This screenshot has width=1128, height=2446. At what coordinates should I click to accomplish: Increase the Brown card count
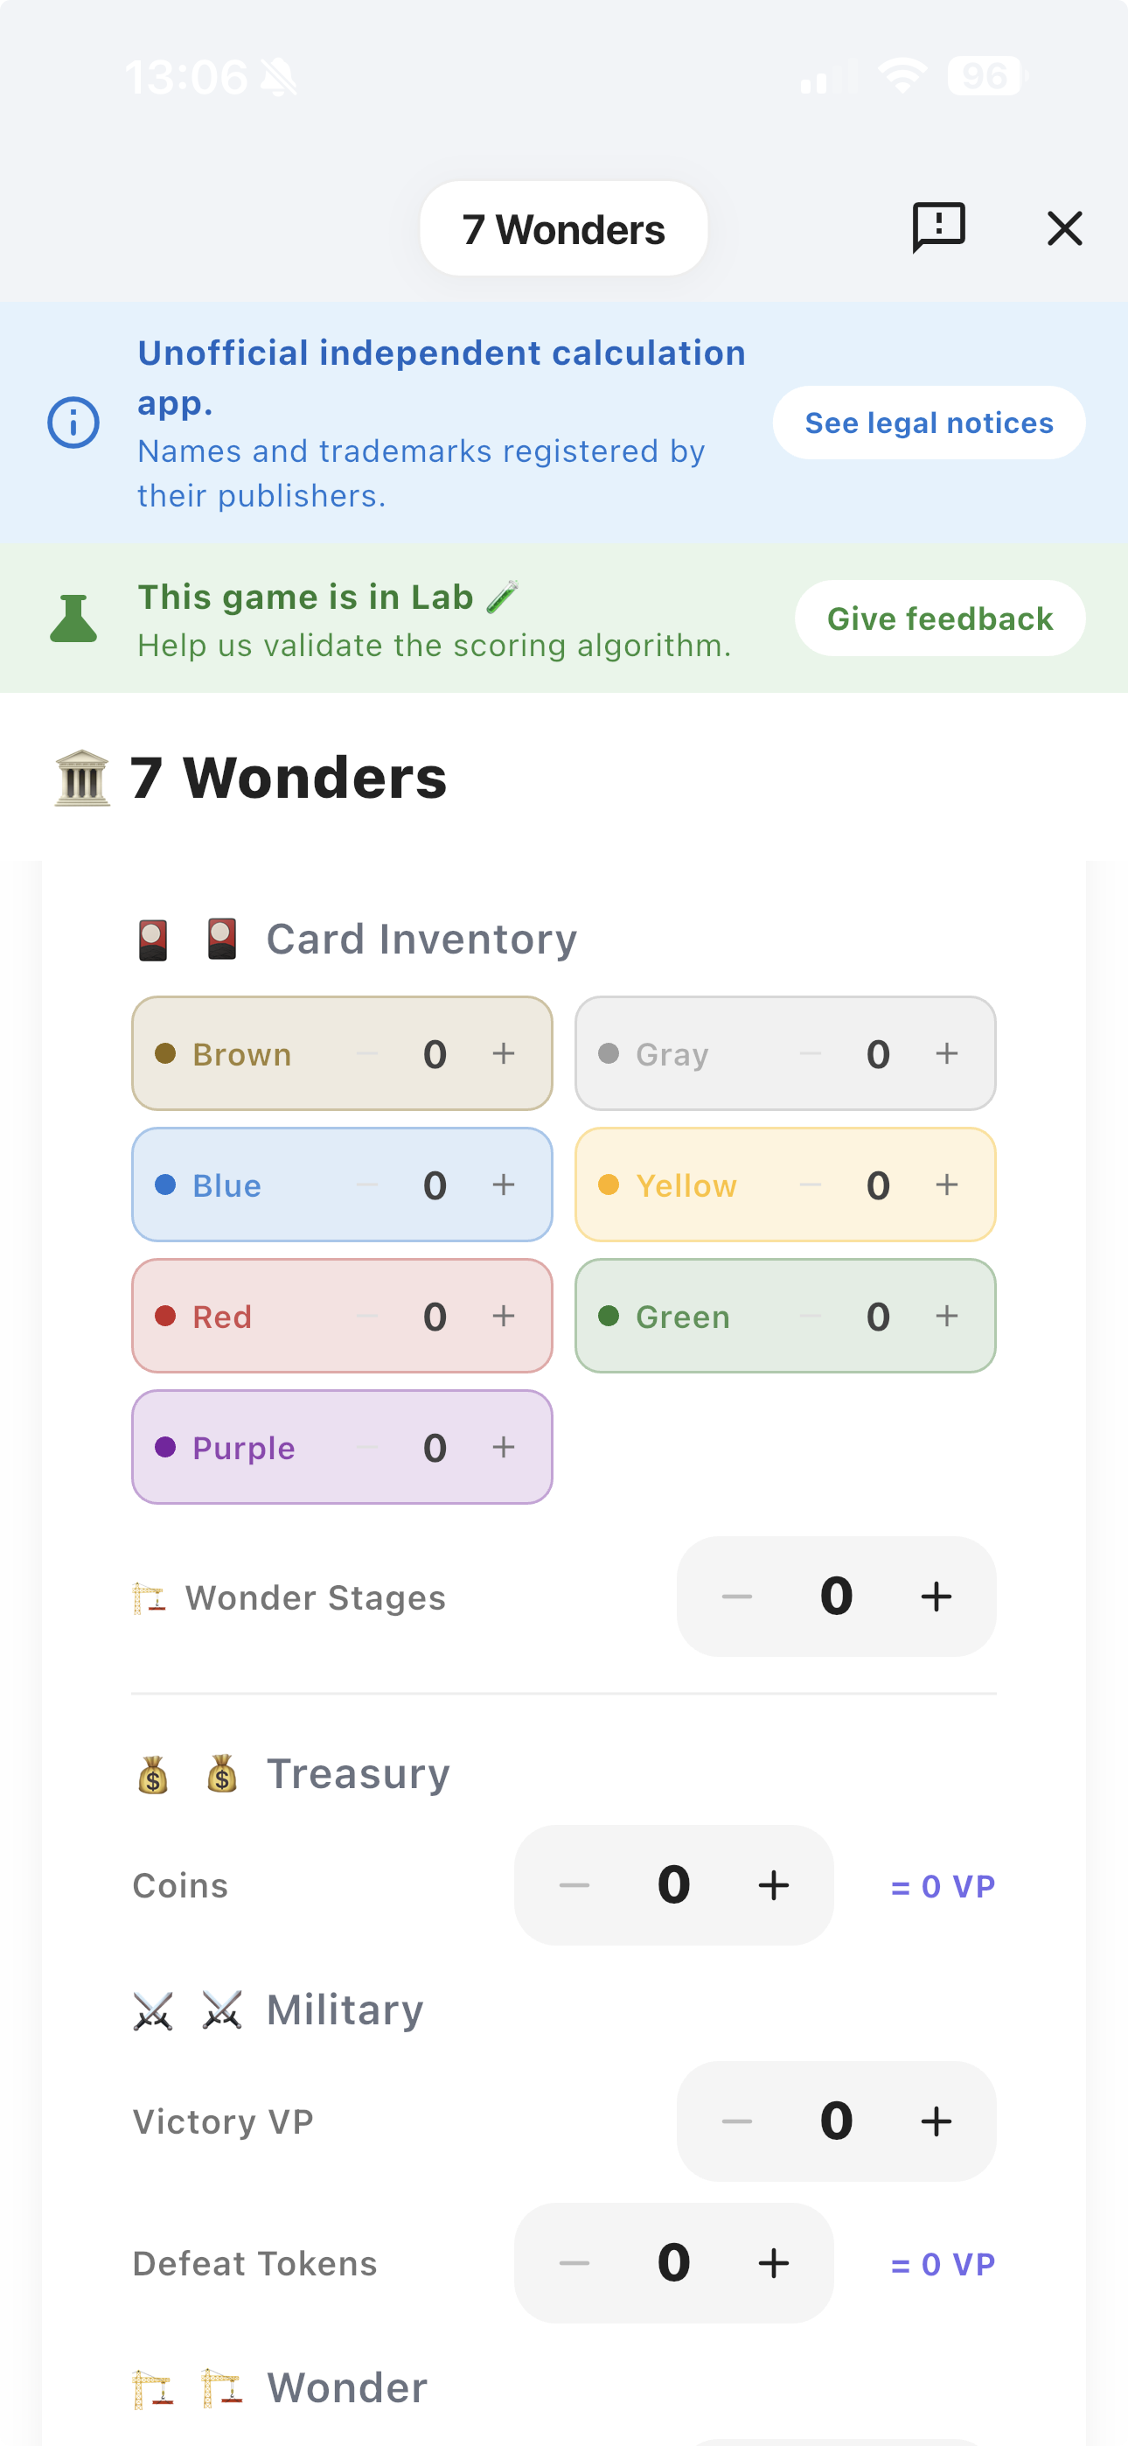click(504, 1053)
